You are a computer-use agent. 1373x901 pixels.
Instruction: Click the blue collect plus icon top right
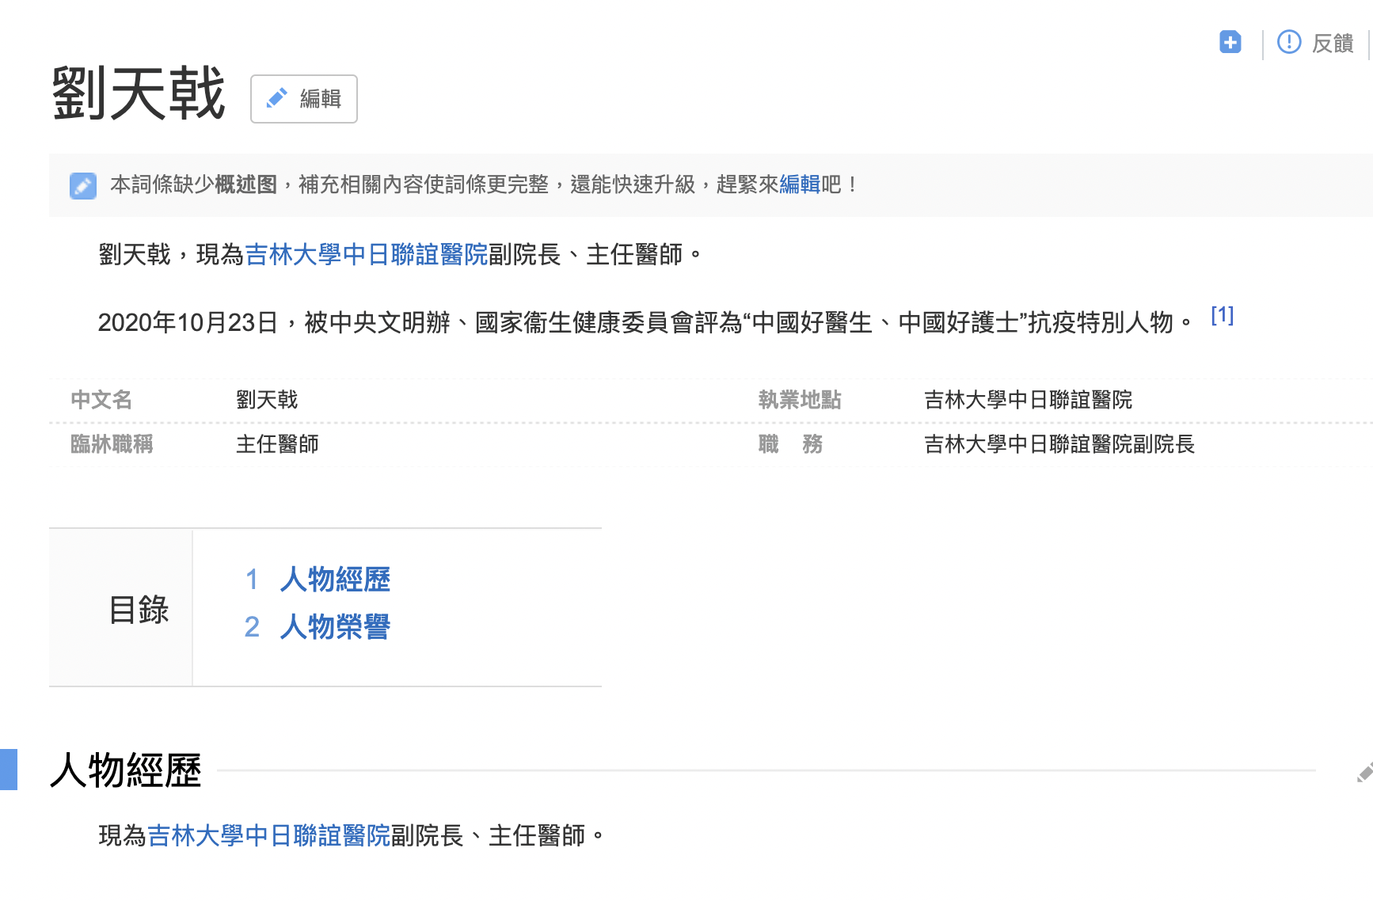click(x=1230, y=43)
